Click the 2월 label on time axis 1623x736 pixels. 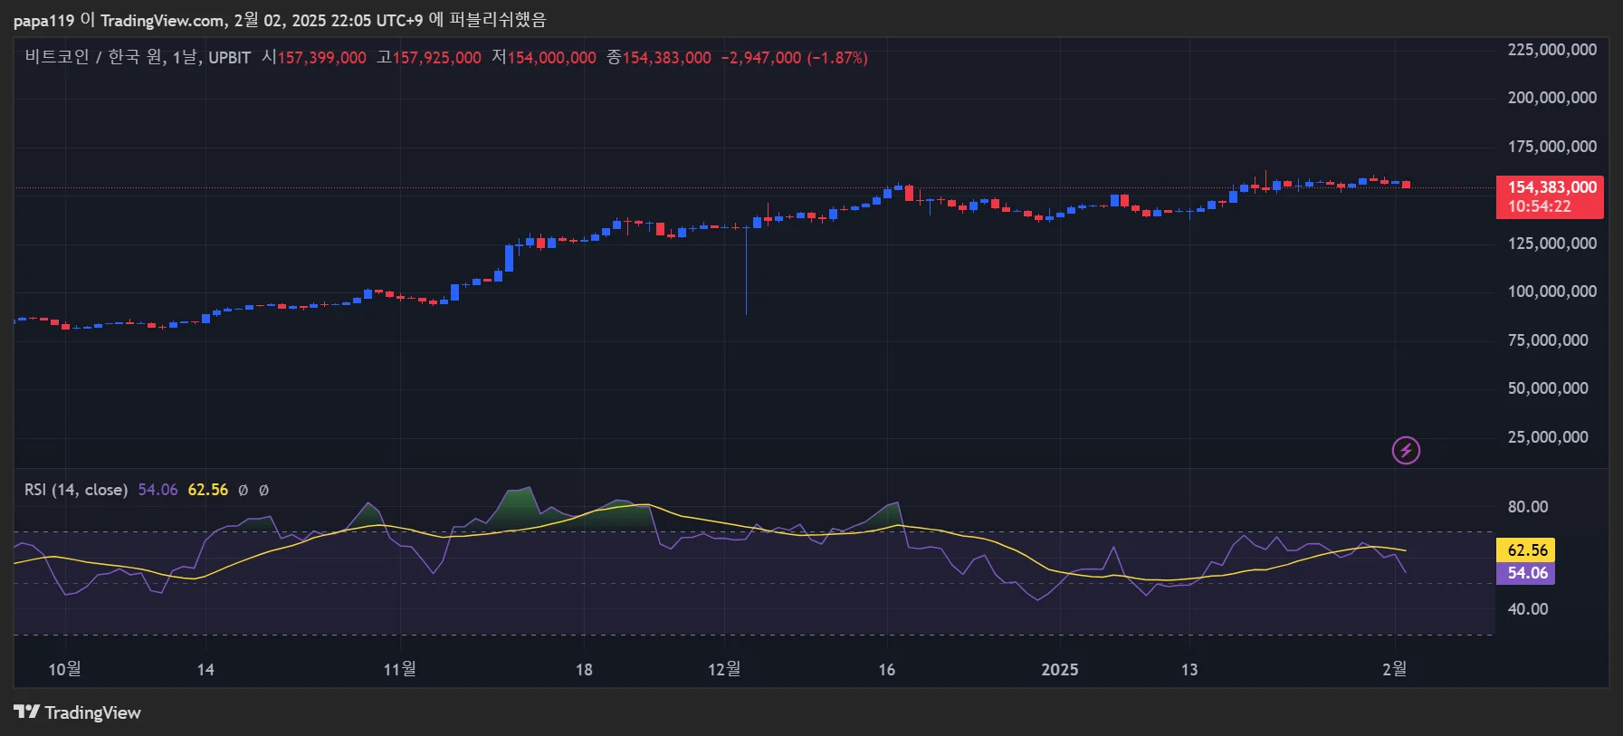pyautogui.click(x=1394, y=669)
